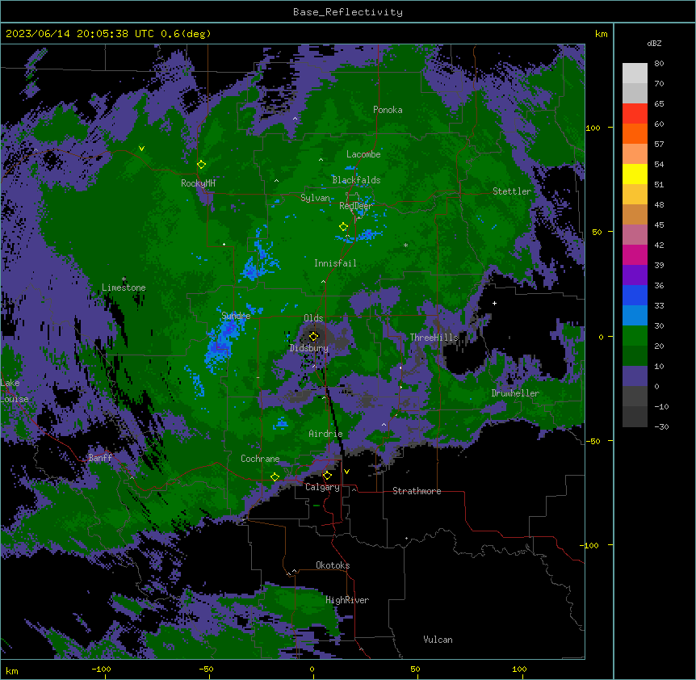The width and height of the screenshot is (696, 680).
Task: Pick the light orange 54-57 dBZ swatch
Action: pyautogui.click(x=635, y=154)
